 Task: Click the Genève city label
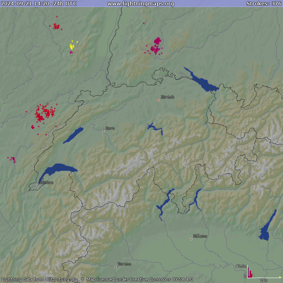tap(46, 183)
